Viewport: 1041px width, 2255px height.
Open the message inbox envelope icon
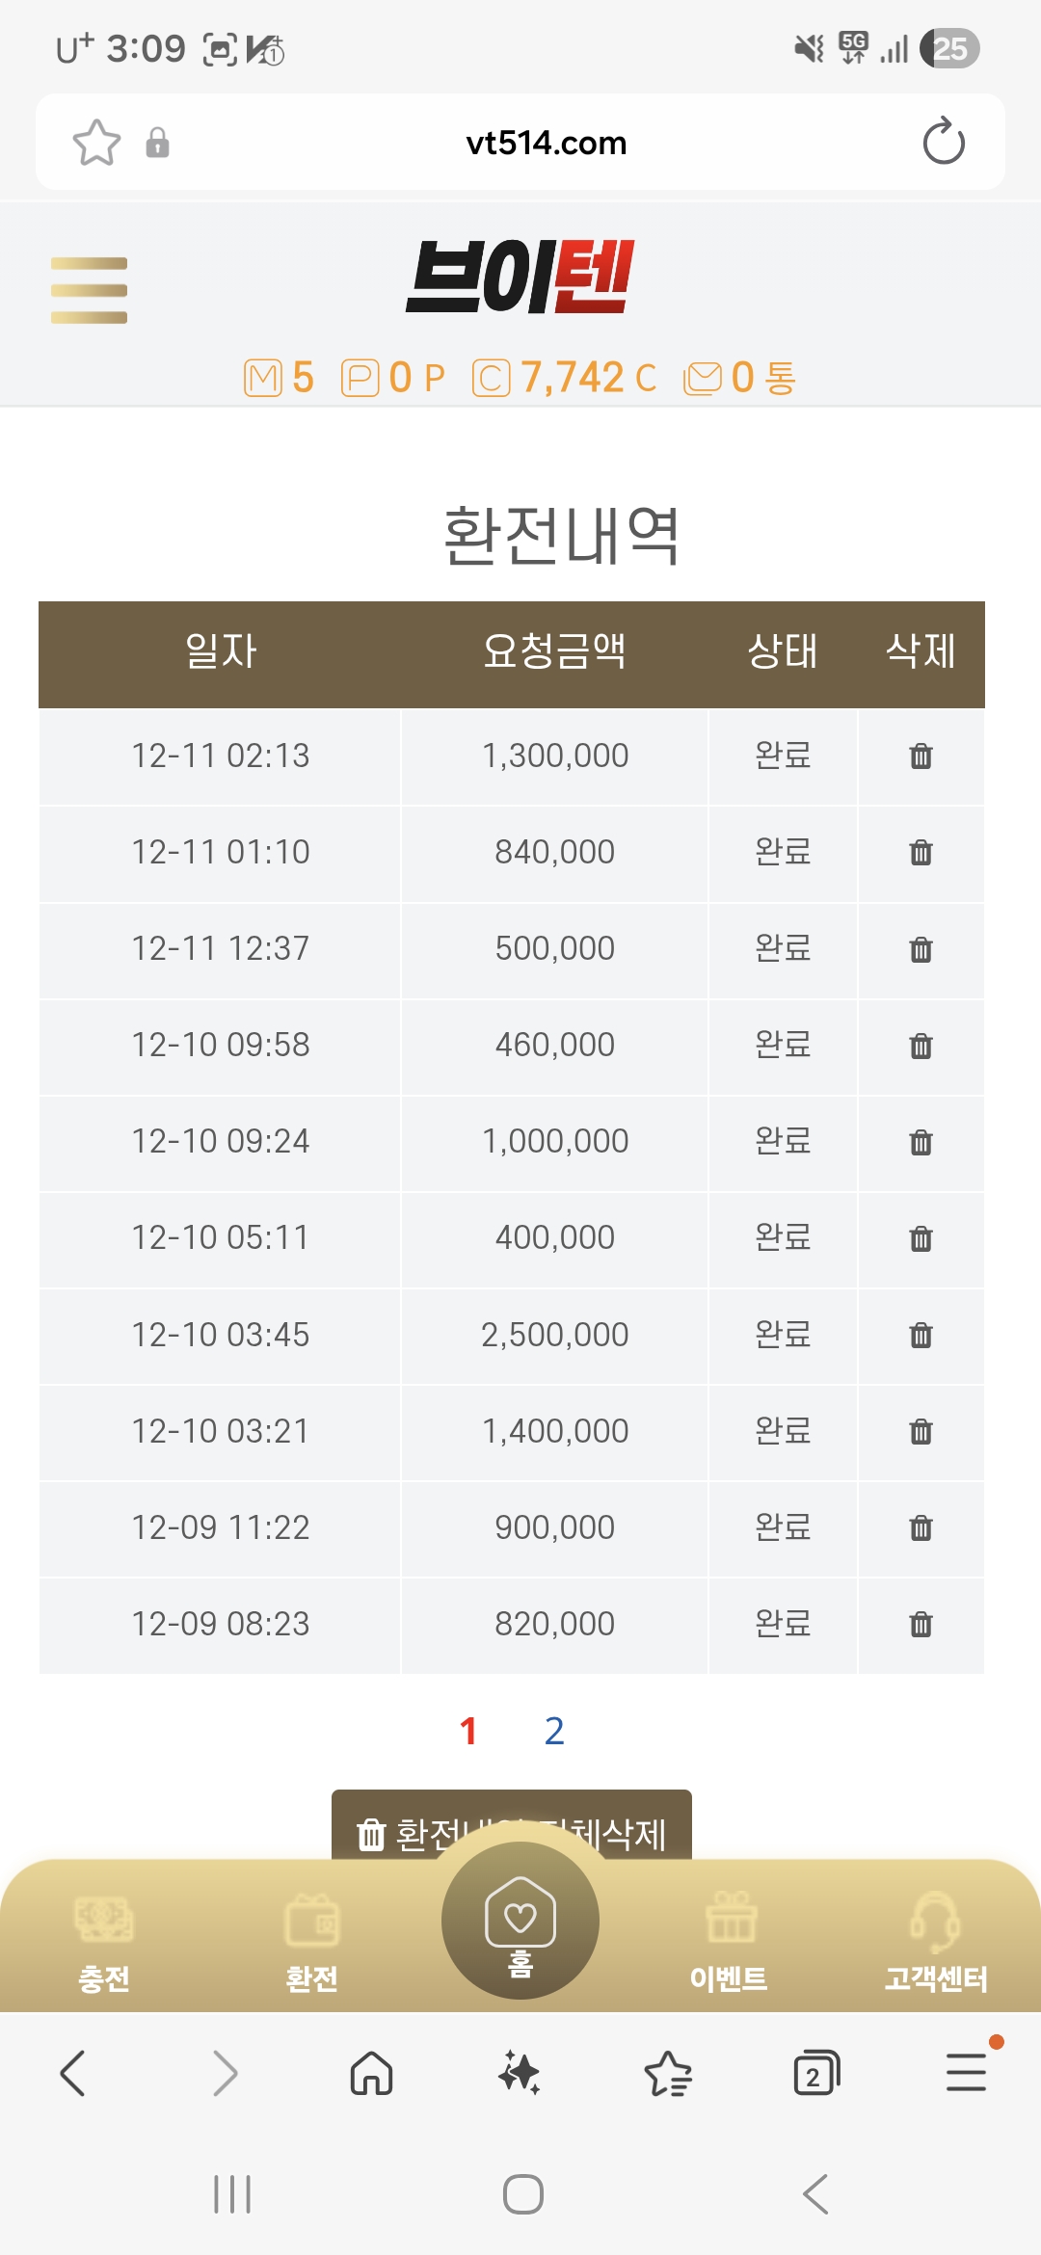(702, 378)
